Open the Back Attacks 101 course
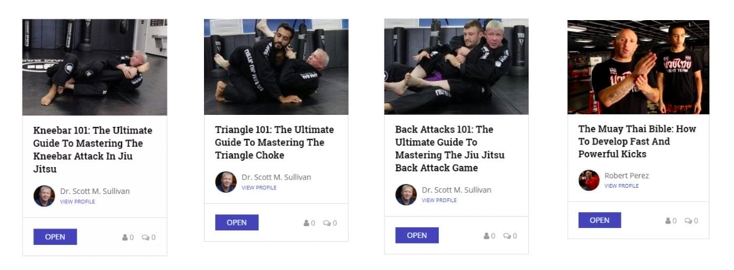The height and width of the screenshot is (270, 734). click(x=417, y=235)
